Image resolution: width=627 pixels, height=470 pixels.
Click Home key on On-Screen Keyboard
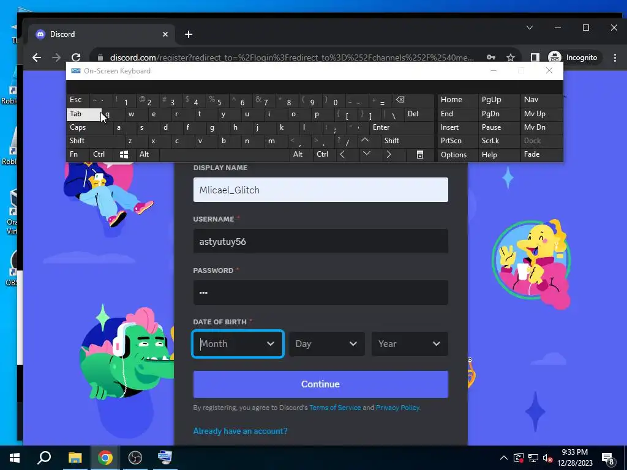(x=457, y=100)
